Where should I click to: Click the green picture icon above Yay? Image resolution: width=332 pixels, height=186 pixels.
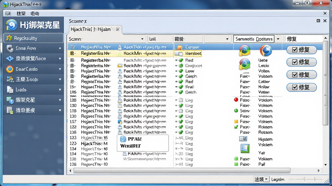click(x=245, y=149)
